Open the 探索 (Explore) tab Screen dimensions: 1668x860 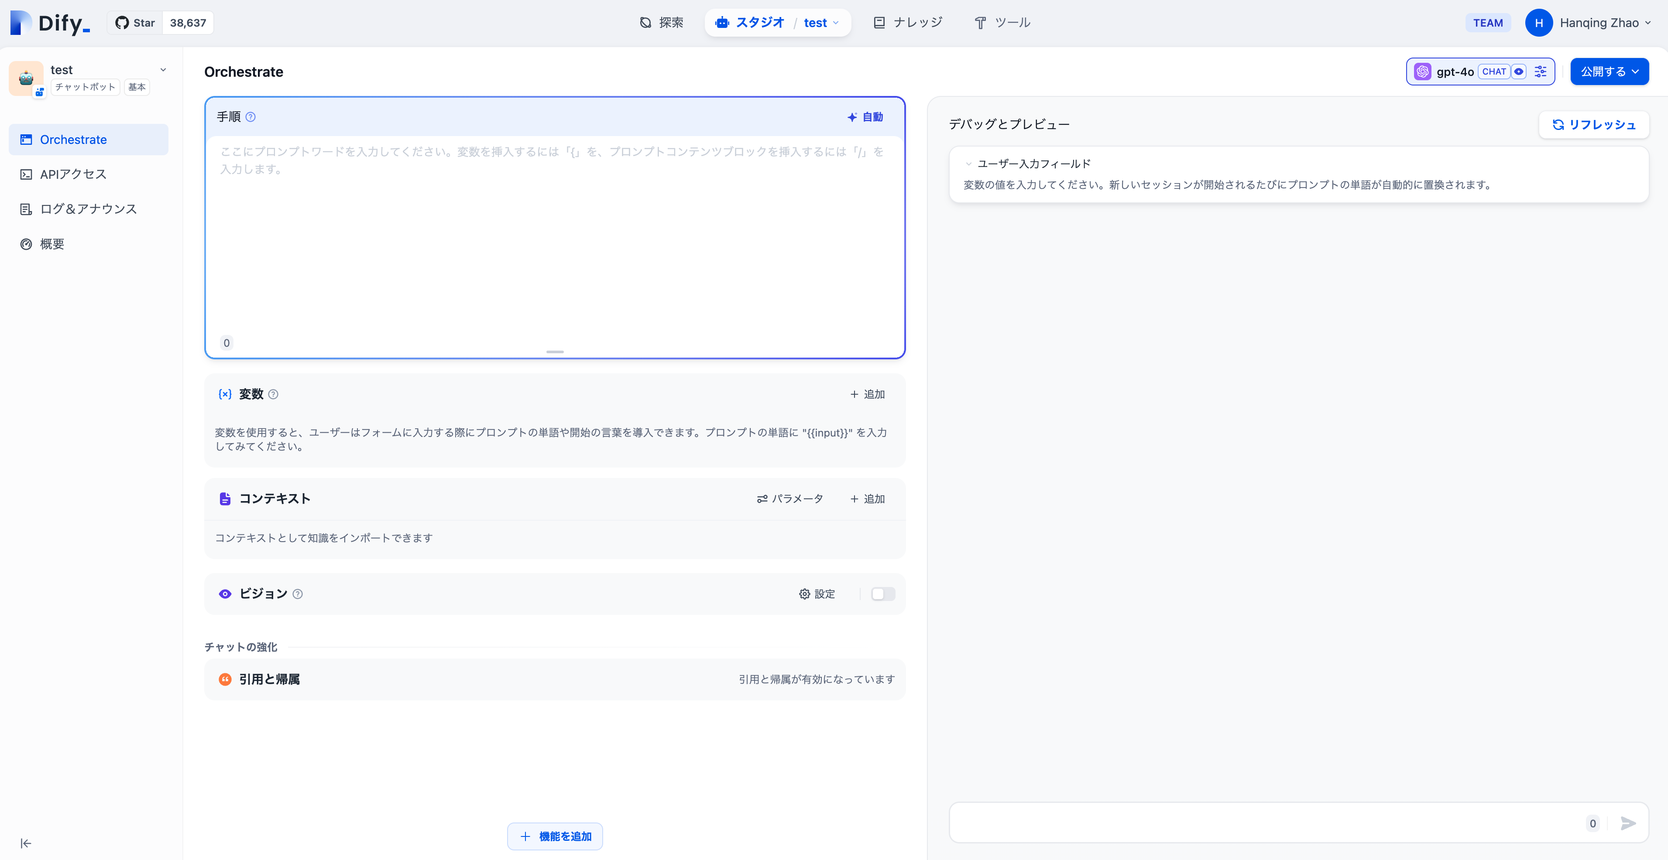661,23
